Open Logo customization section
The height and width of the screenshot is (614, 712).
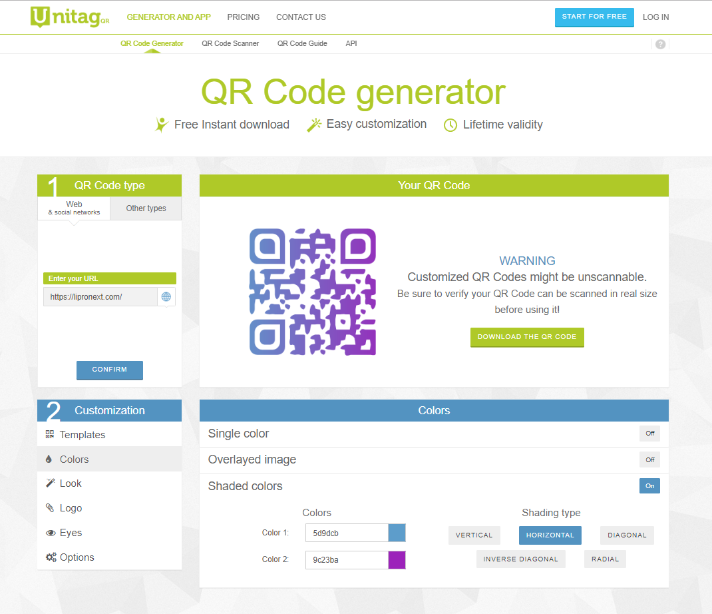click(109, 507)
